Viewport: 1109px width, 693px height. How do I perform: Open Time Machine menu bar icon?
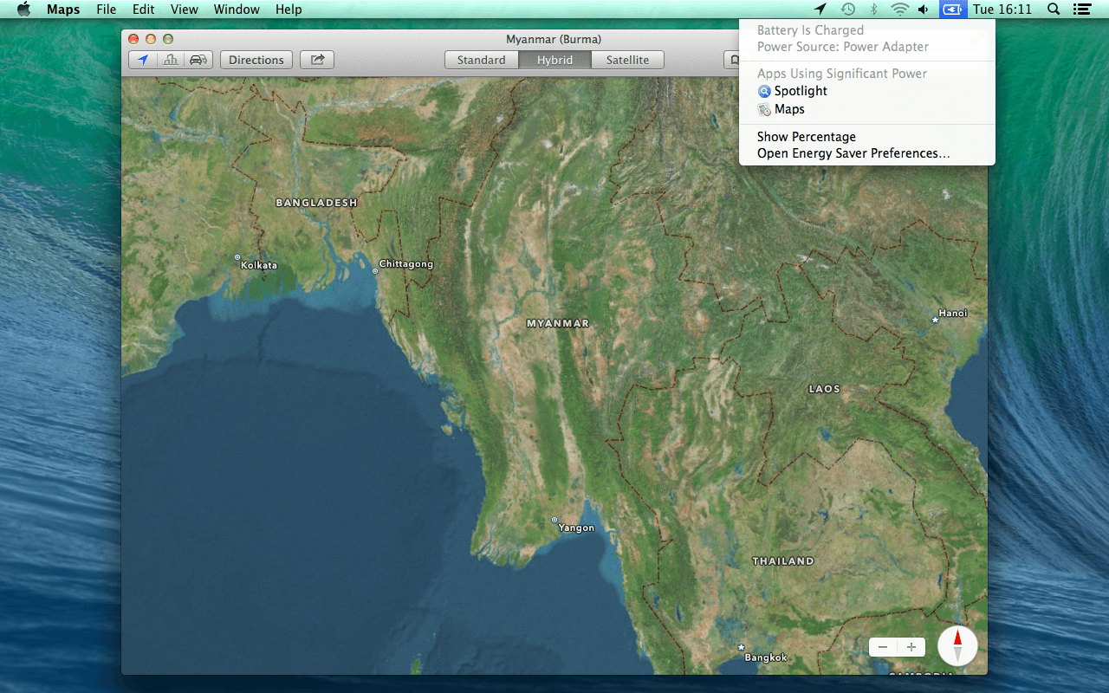click(x=848, y=10)
